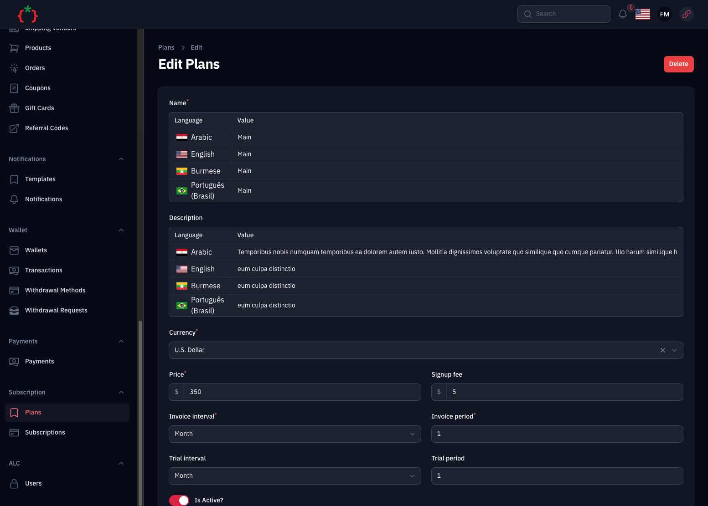Screen dimensions: 708x506
Task: Click the notification bell icon
Action: click(x=623, y=14)
